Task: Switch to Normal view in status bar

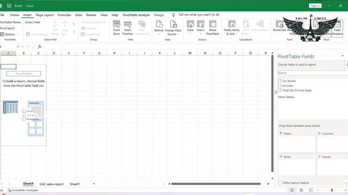Action: coord(292,190)
